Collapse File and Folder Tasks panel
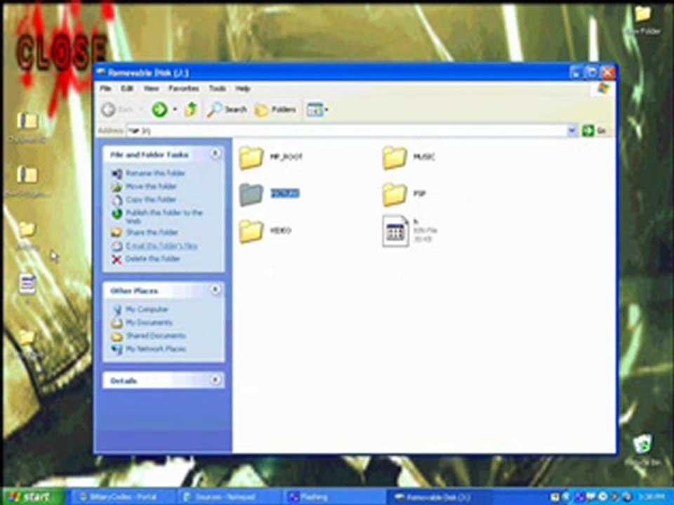 [216, 154]
